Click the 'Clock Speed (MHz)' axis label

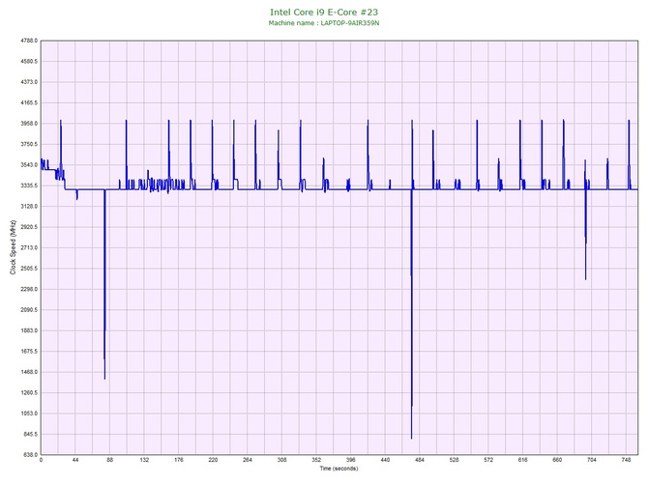[14, 247]
